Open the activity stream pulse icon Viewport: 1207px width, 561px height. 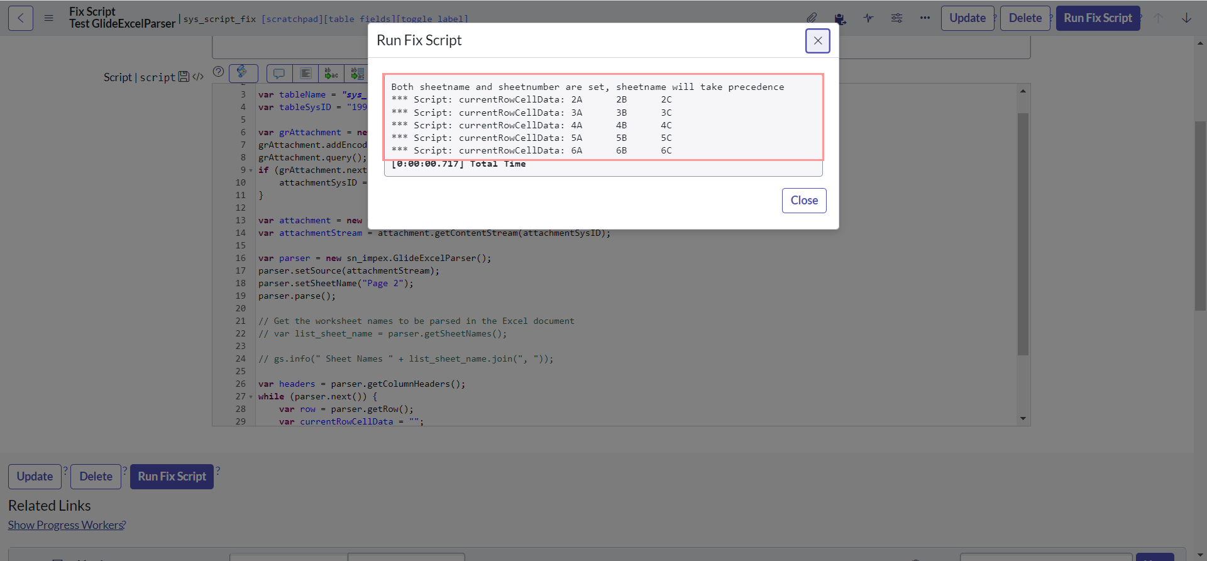(868, 18)
